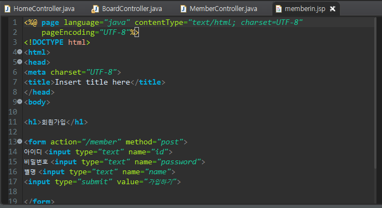Place cursor on "pageEncoding" attribute
382x208 pixels.
68,33
